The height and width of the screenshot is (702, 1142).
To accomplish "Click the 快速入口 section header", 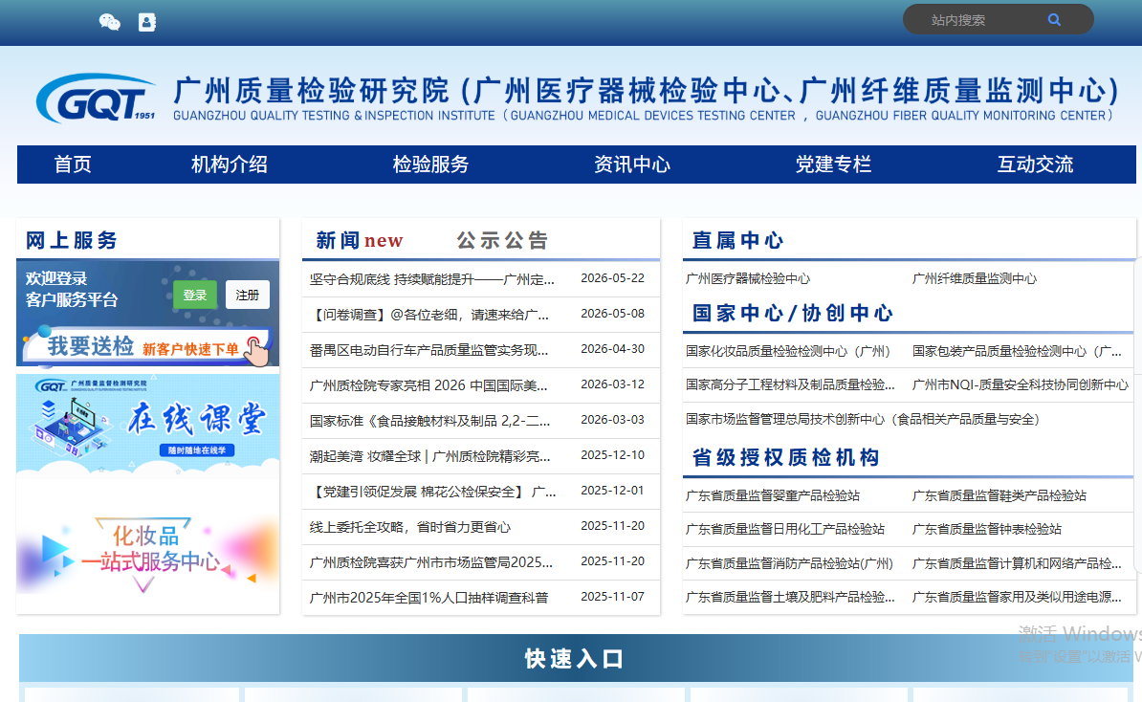I will 575,658.
